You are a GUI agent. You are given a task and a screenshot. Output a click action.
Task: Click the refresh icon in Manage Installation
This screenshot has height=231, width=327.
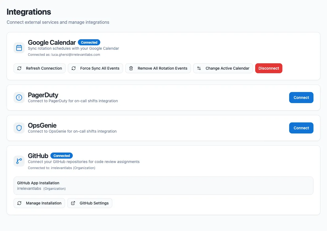pos(19,203)
